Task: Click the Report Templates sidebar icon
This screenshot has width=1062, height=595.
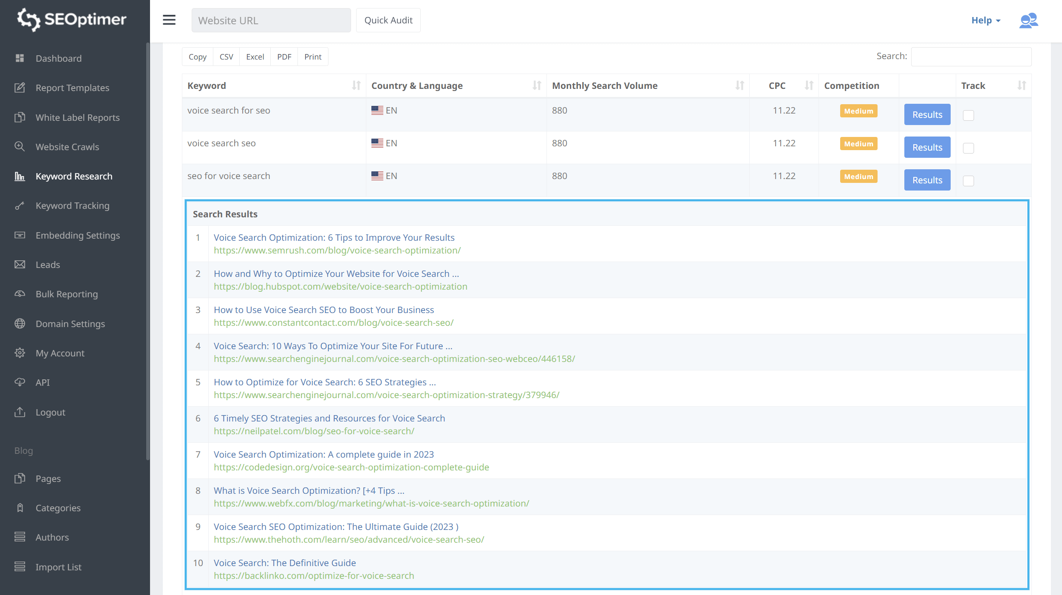Action: [20, 87]
